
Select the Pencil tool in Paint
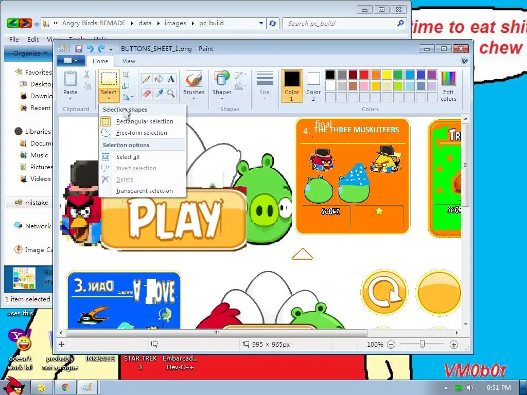click(x=147, y=79)
